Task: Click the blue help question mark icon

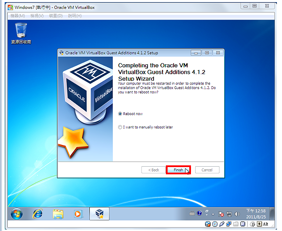Action: tap(199, 214)
